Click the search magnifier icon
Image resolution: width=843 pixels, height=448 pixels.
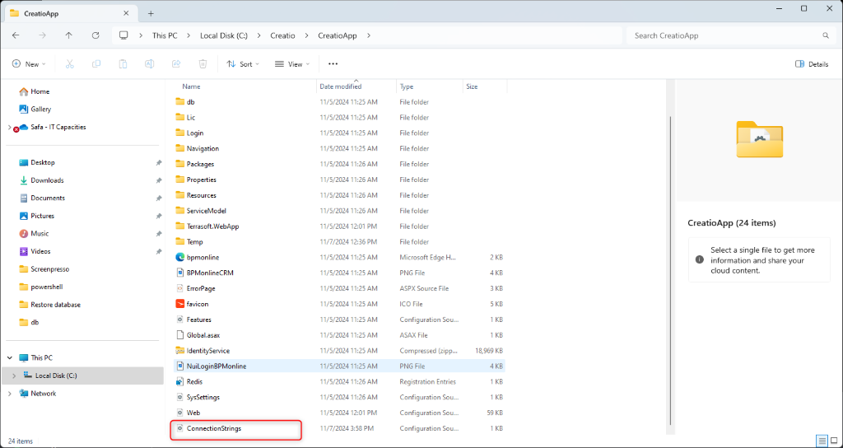pos(826,35)
